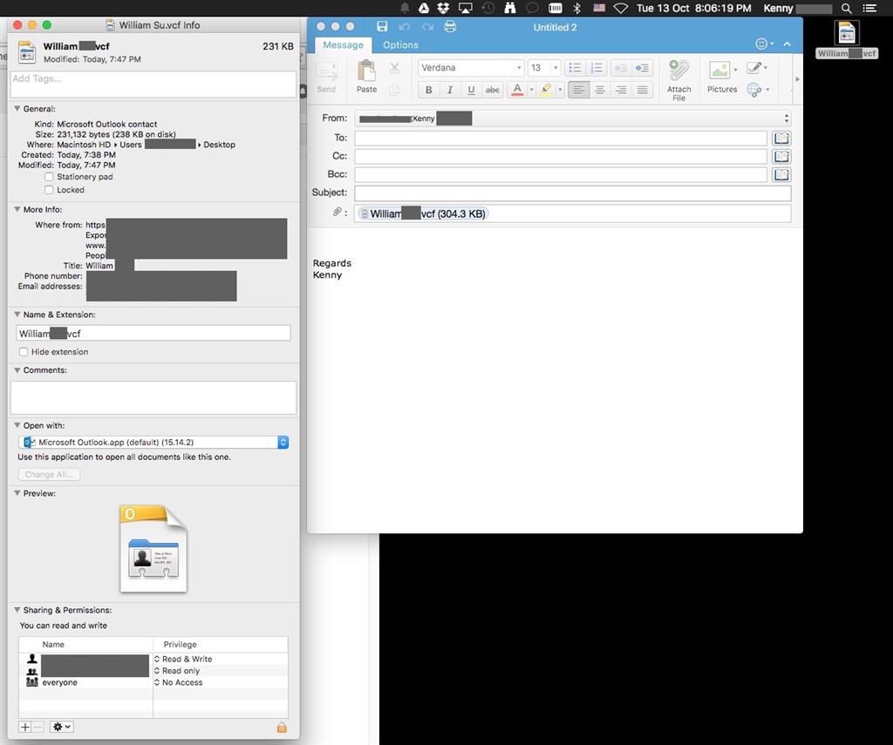Insert a numbered list

tap(596, 68)
